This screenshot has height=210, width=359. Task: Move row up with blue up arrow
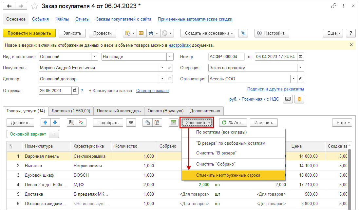[x=45, y=122]
